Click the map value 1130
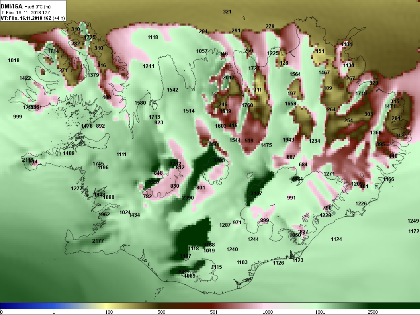 (x=349, y=66)
